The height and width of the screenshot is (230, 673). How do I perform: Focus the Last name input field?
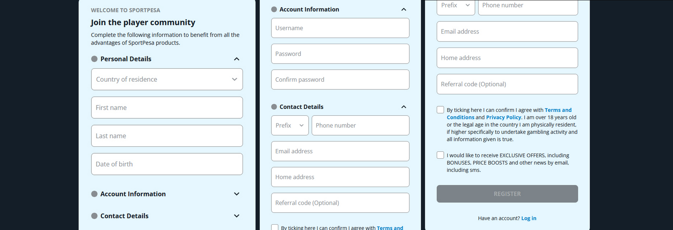167,136
